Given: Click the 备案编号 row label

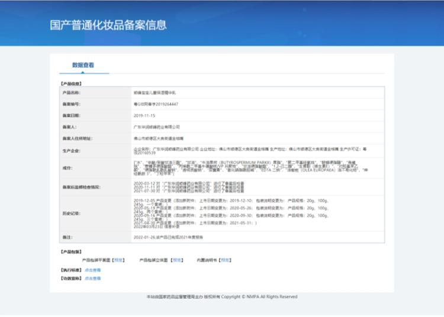Looking at the screenshot, I should point(72,104).
